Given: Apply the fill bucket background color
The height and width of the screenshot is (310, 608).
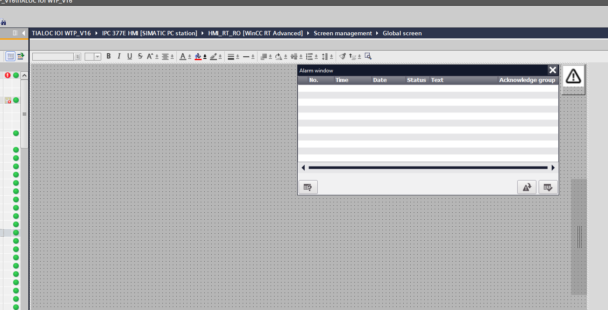Looking at the screenshot, I should [x=198, y=56].
